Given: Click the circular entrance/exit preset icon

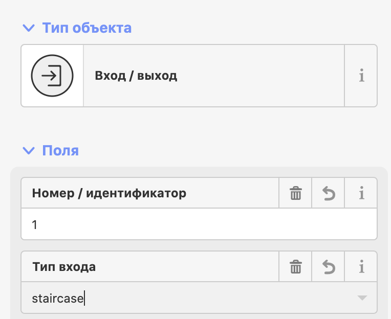Looking at the screenshot, I should [52, 76].
